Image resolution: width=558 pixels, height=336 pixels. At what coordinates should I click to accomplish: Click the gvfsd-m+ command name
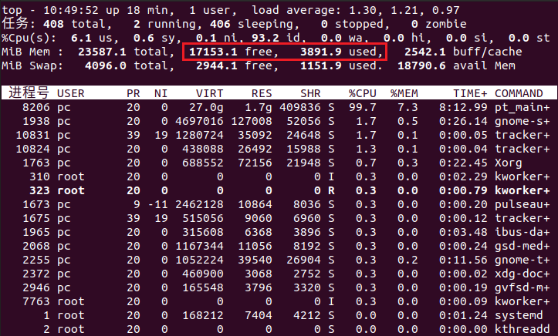click(x=522, y=287)
